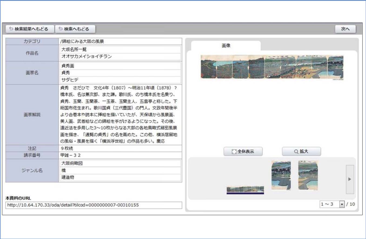Select the wide panorama thumbnail in the strip
Screen dimensions: 366x239
pyautogui.click(x=245, y=189)
